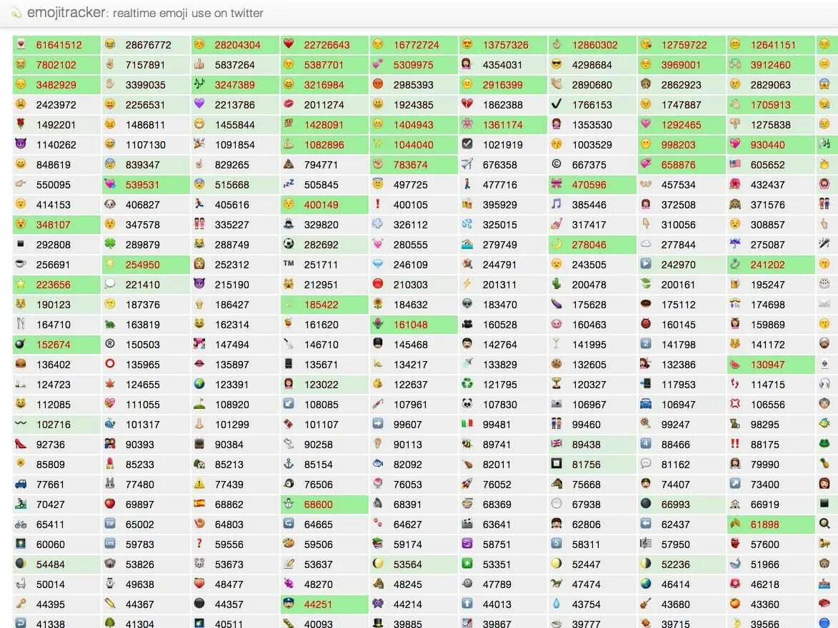Click the soccer ball emoji beside 282692
This screenshot has height=628, width=838.
coord(289,244)
